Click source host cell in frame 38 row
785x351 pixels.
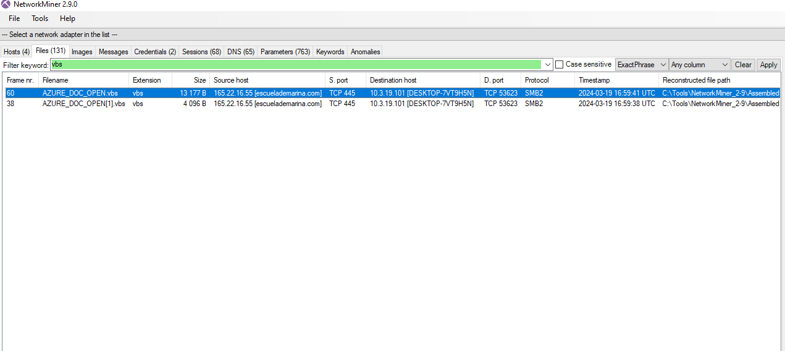pyautogui.click(x=267, y=104)
